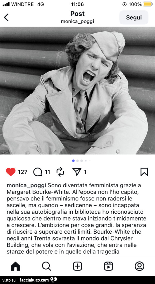155x284 pixels.
Task: Share post with paper plane icon
Action: point(77,172)
